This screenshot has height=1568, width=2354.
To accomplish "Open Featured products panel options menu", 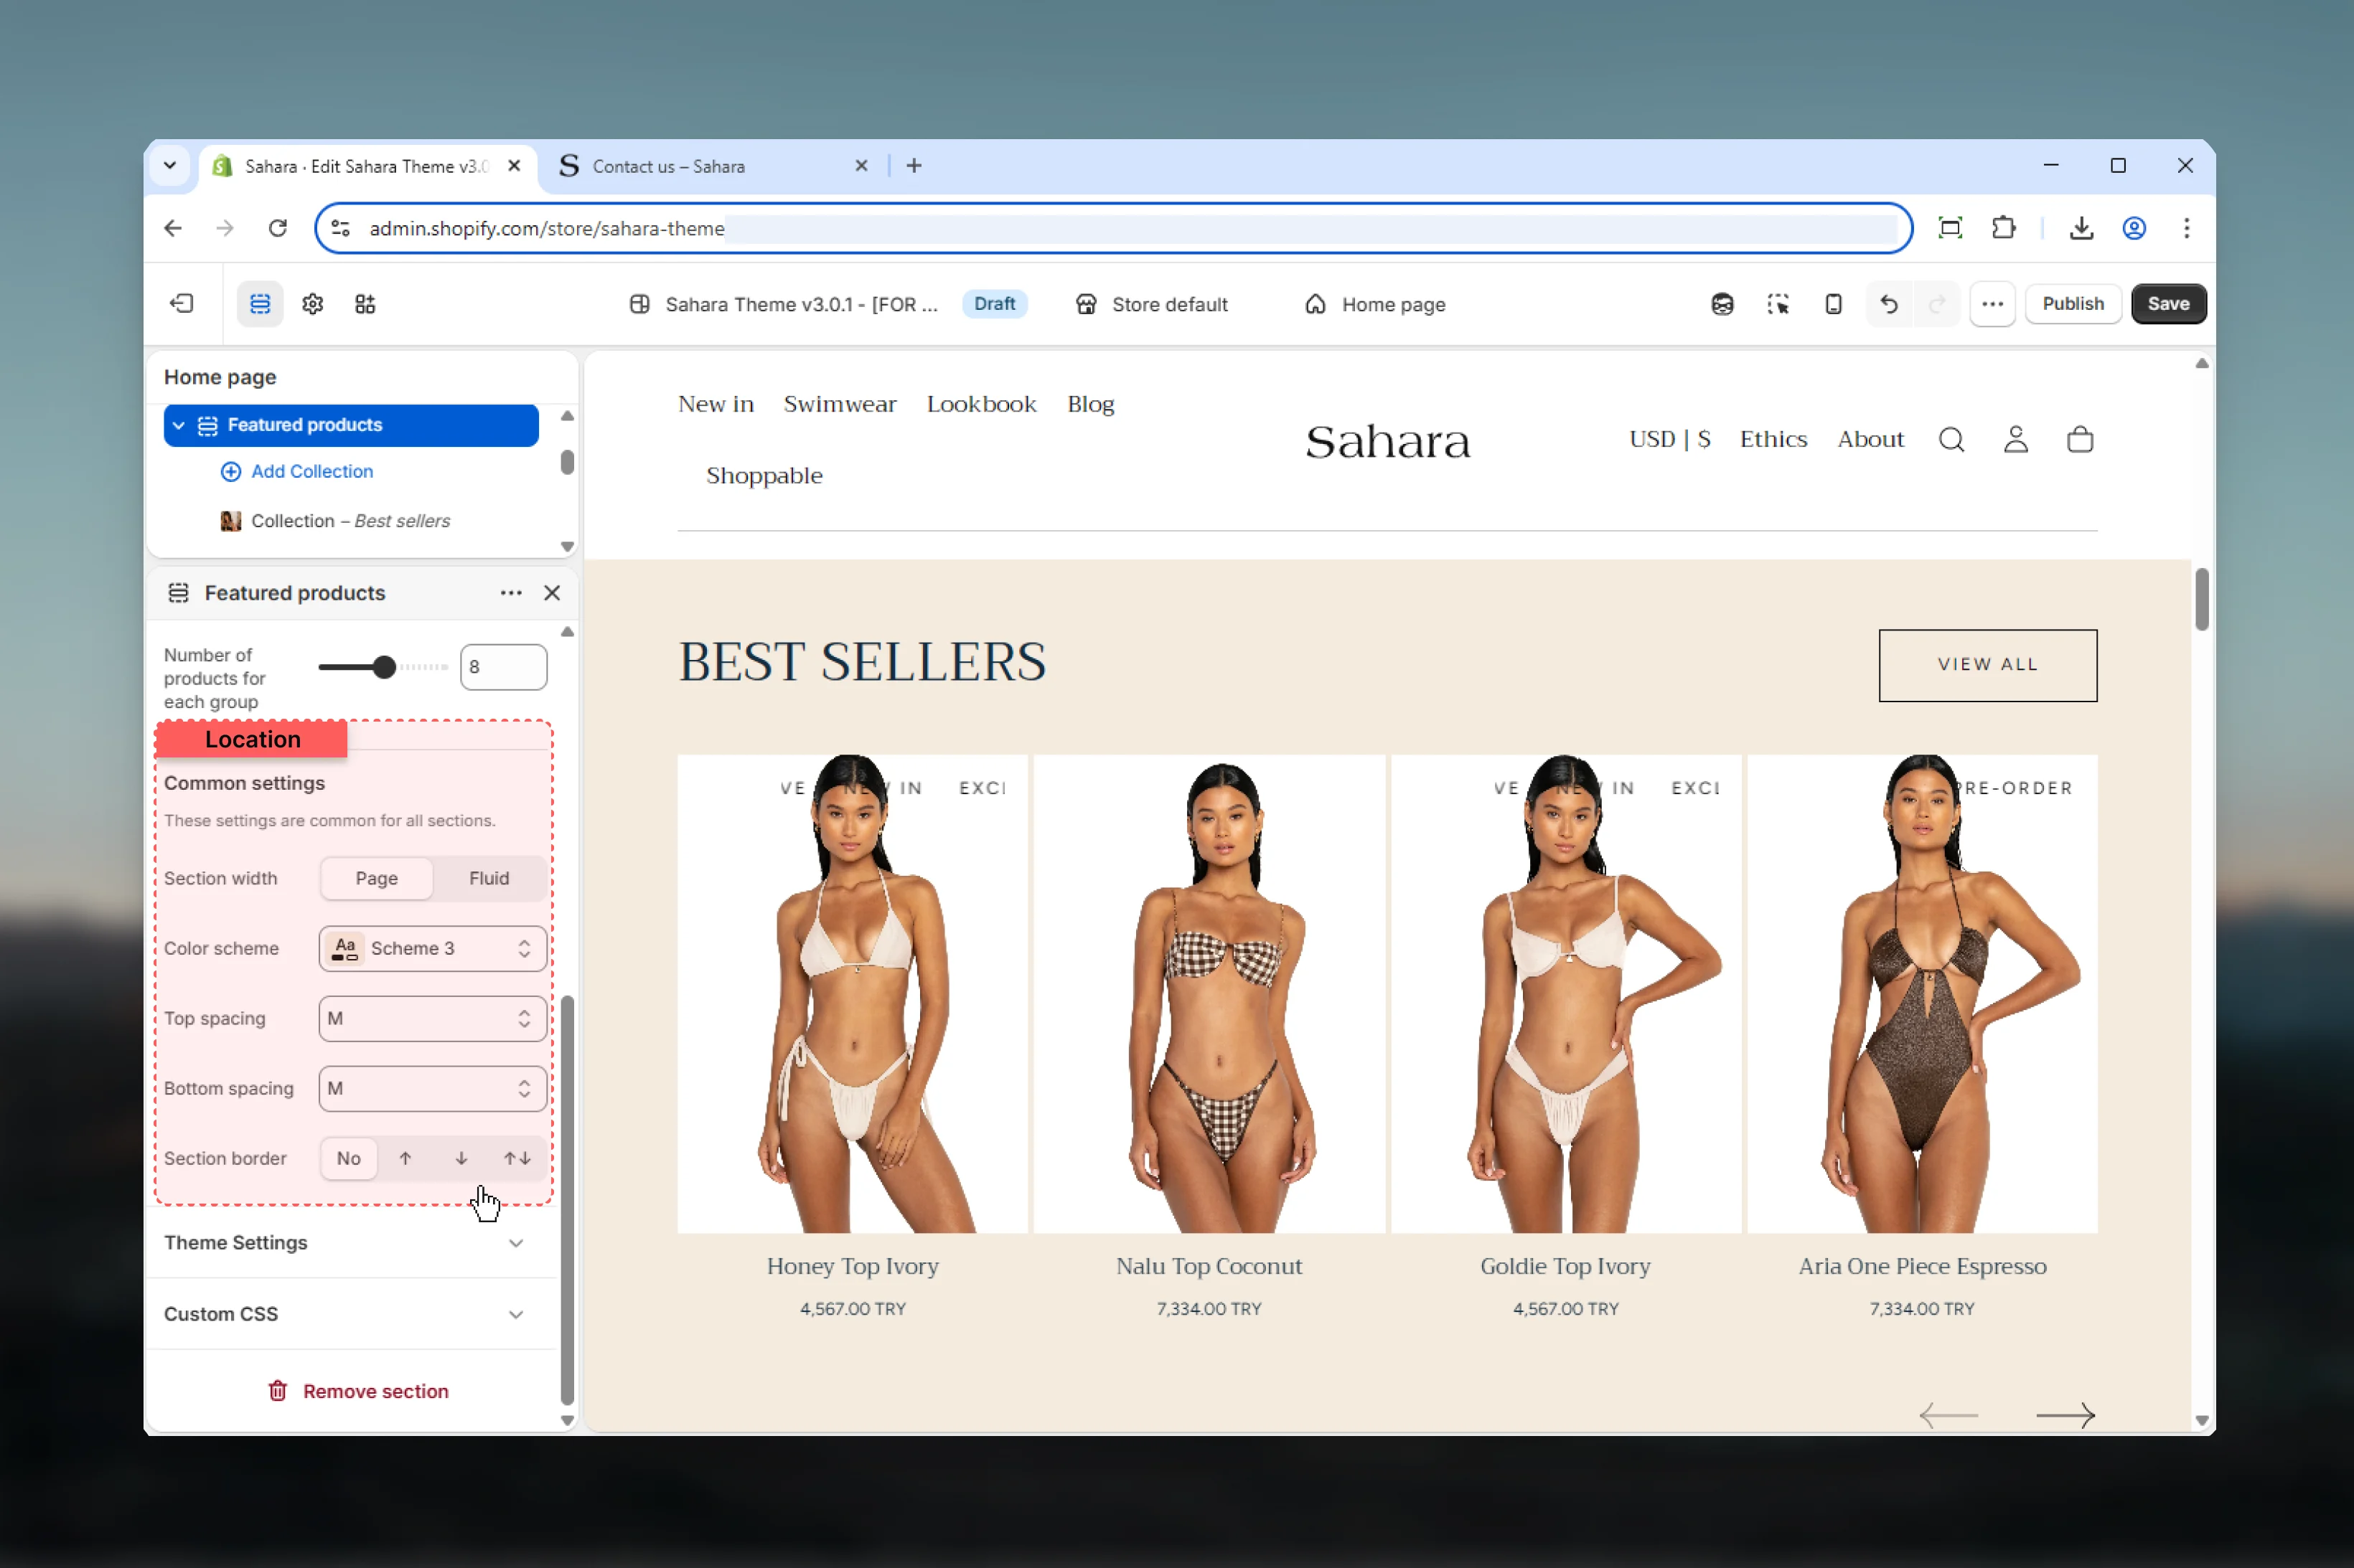I will [511, 593].
